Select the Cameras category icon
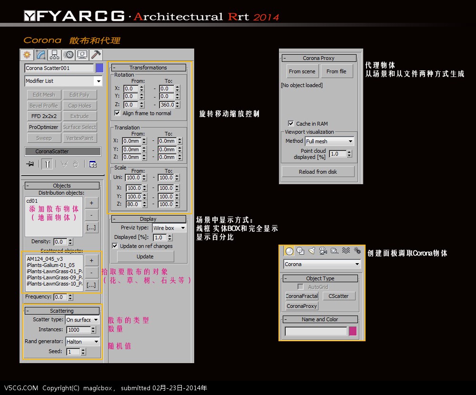476x395 pixels. pos(323,251)
